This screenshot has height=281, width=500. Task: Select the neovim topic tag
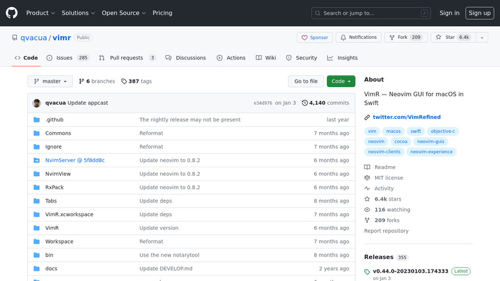point(376,142)
